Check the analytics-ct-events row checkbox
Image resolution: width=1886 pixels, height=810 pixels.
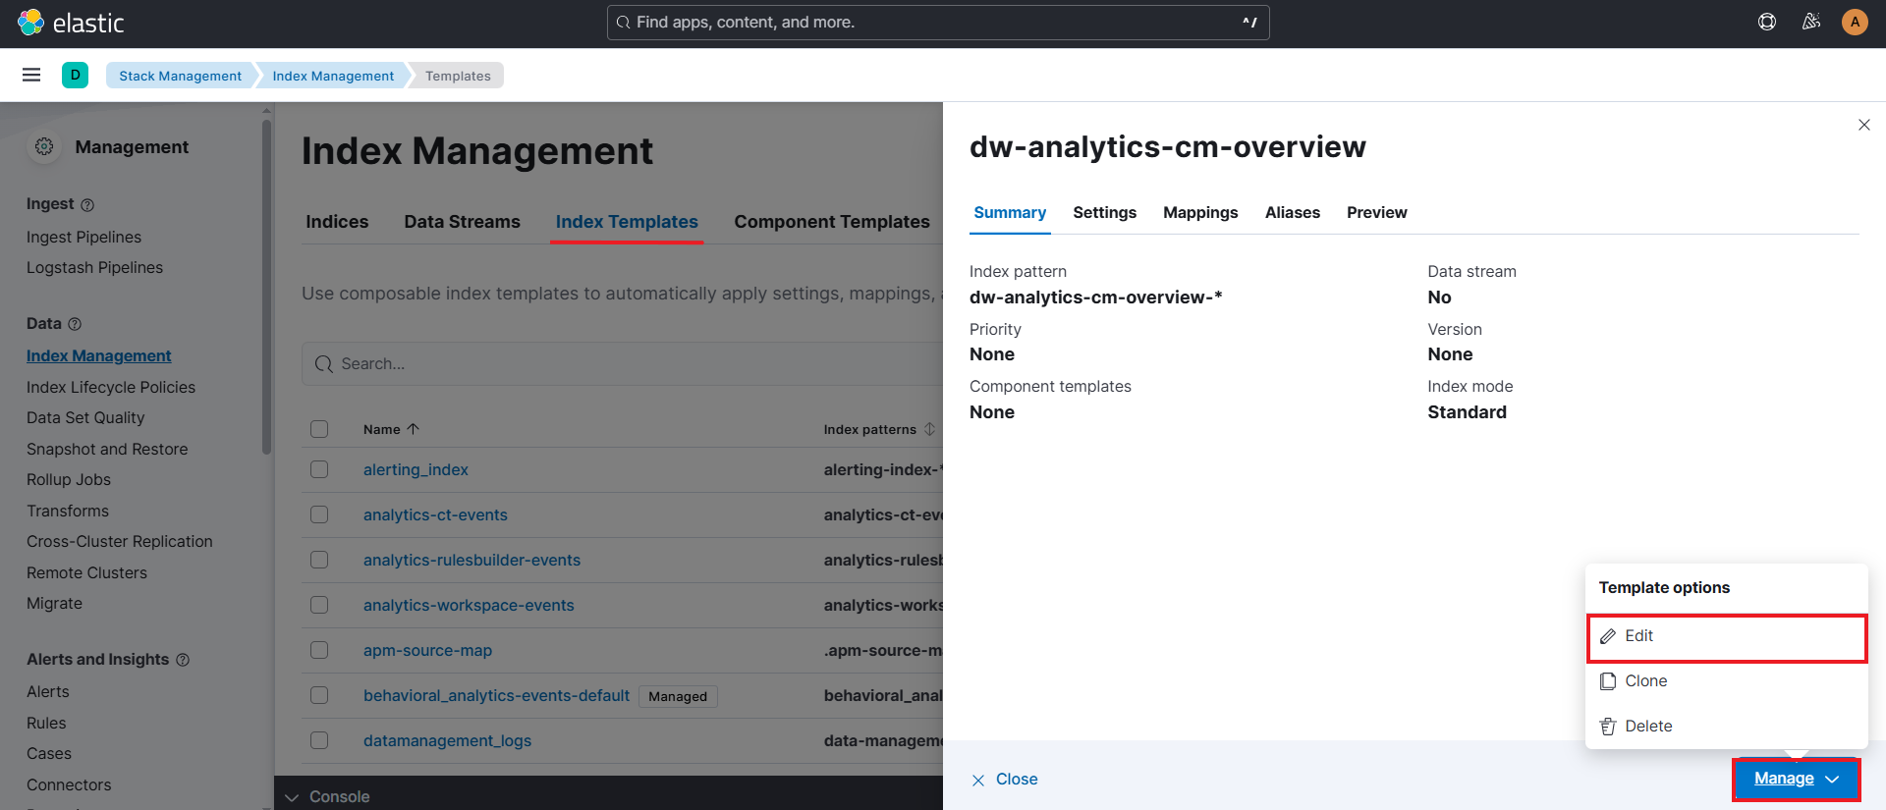(x=319, y=514)
